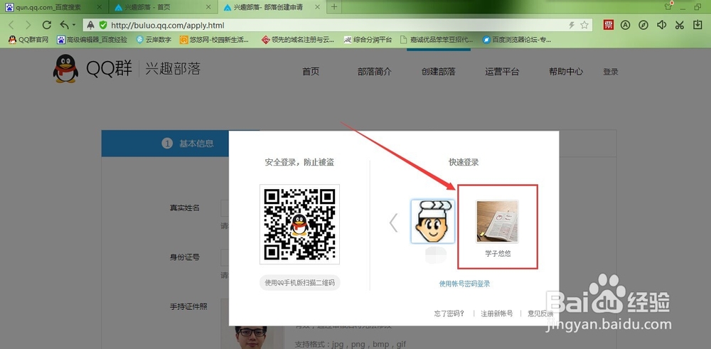Open the skin shirt icon at top right
Image resolution: width=711 pixels, height=349 pixels.
668,6
